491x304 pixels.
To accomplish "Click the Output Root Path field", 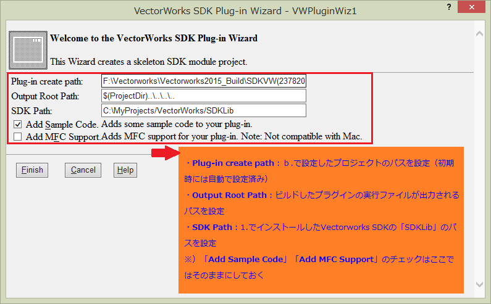I will click(204, 96).
